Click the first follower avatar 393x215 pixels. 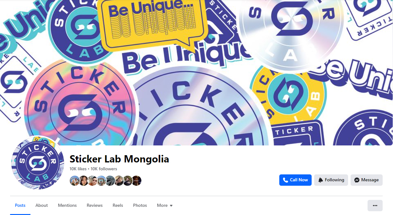pyautogui.click(x=74, y=181)
